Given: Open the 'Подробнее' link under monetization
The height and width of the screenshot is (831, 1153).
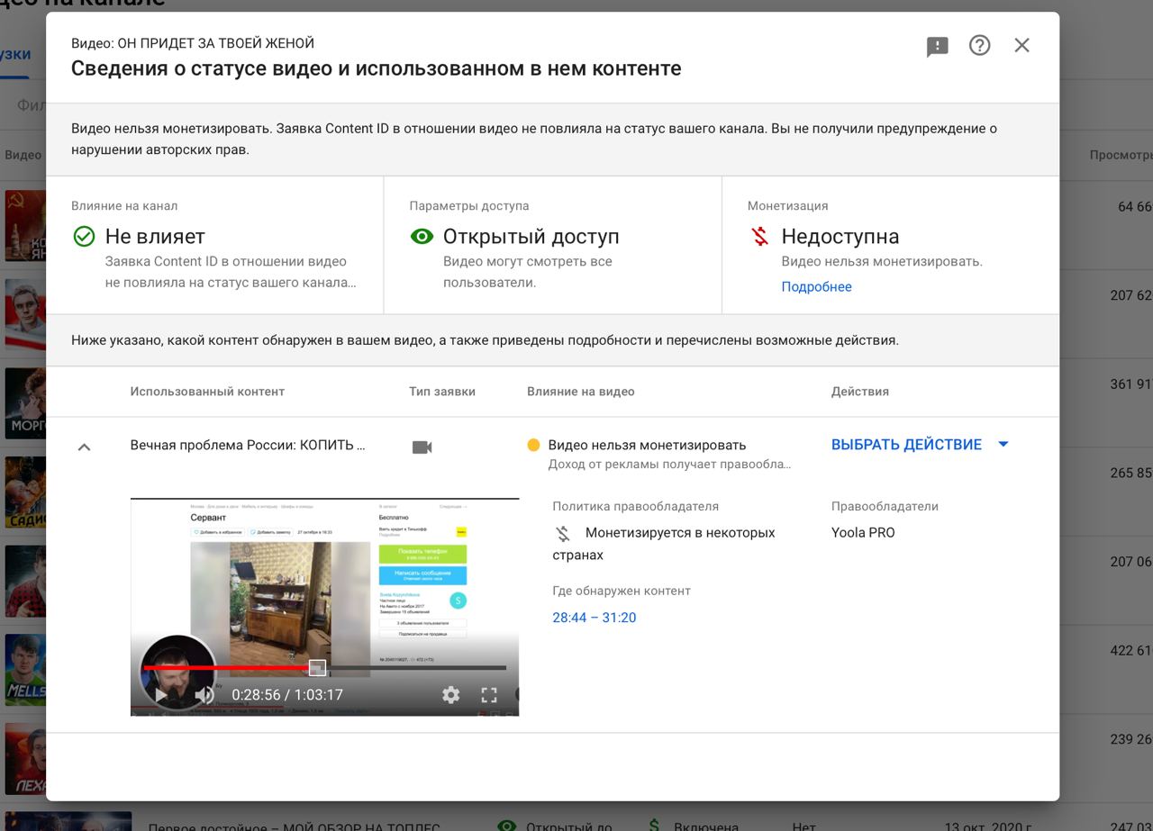Looking at the screenshot, I should click(816, 286).
